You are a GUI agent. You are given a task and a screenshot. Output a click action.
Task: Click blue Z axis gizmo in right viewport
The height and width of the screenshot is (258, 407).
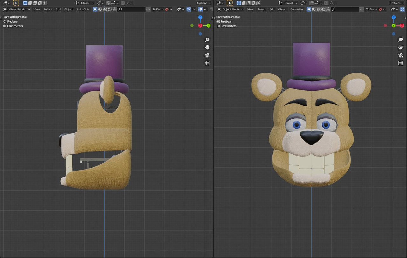click(200, 17)
